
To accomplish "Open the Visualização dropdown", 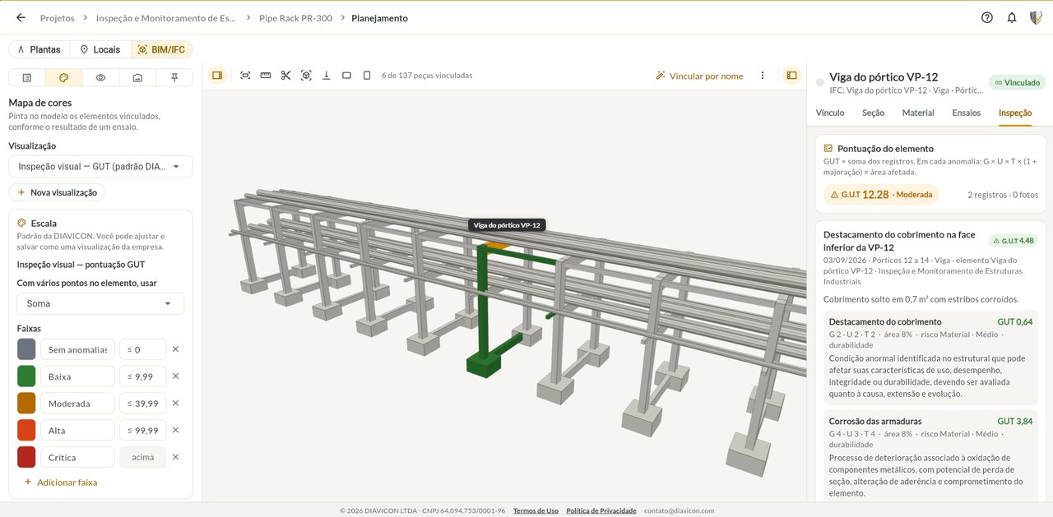I will (x=100, y=166).
